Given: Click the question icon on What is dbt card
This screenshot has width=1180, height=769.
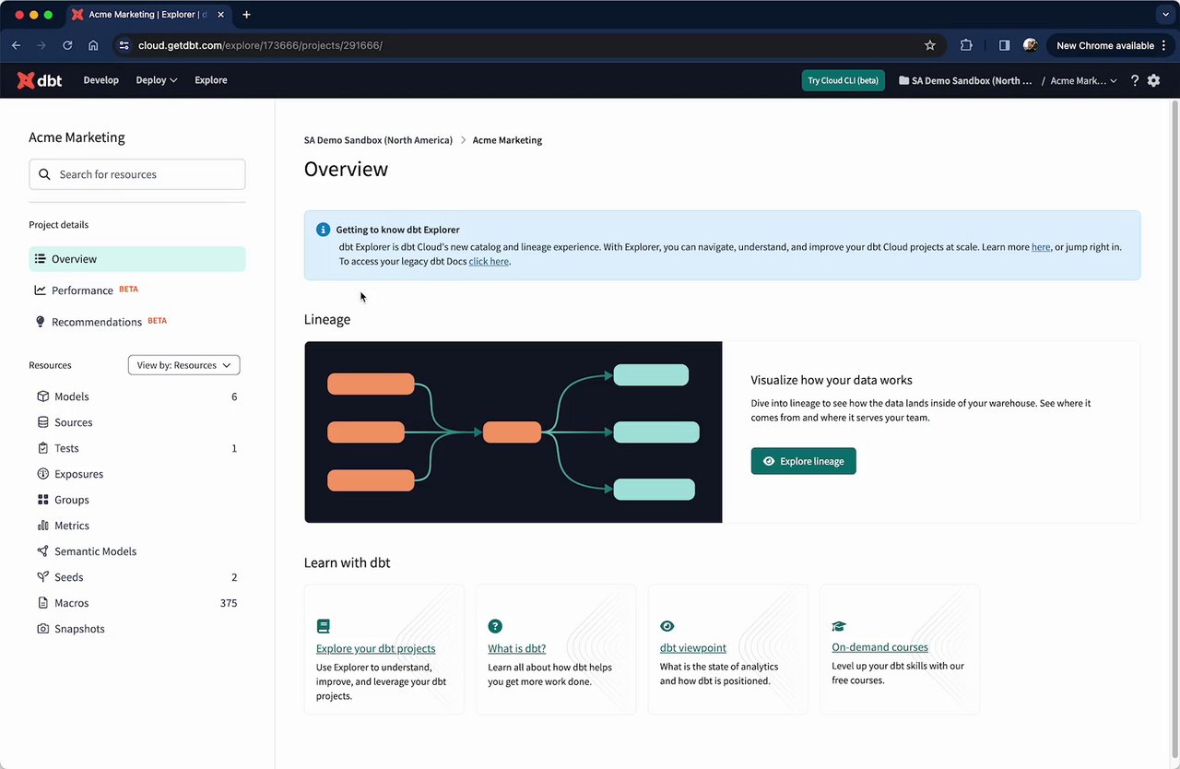Looking at the screenshot, I should click(x=495, y=626).
